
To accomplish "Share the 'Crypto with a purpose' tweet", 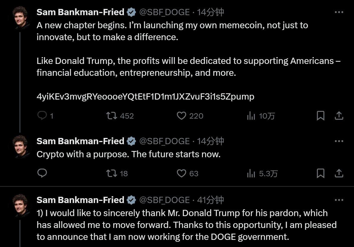I will tap(339, 173).
